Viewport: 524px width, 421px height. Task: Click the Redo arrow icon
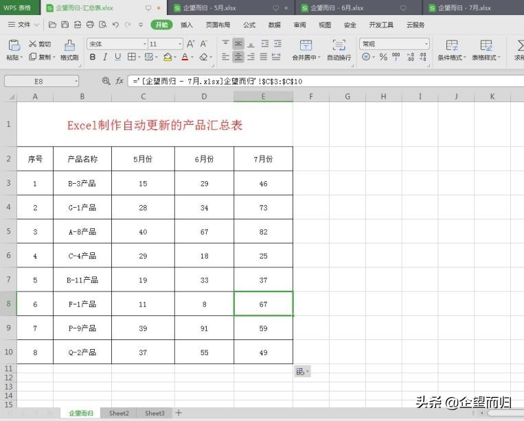pos(128,25)
